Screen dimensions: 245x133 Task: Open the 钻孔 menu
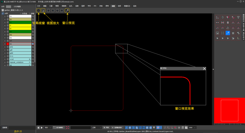tap(71, 6)
